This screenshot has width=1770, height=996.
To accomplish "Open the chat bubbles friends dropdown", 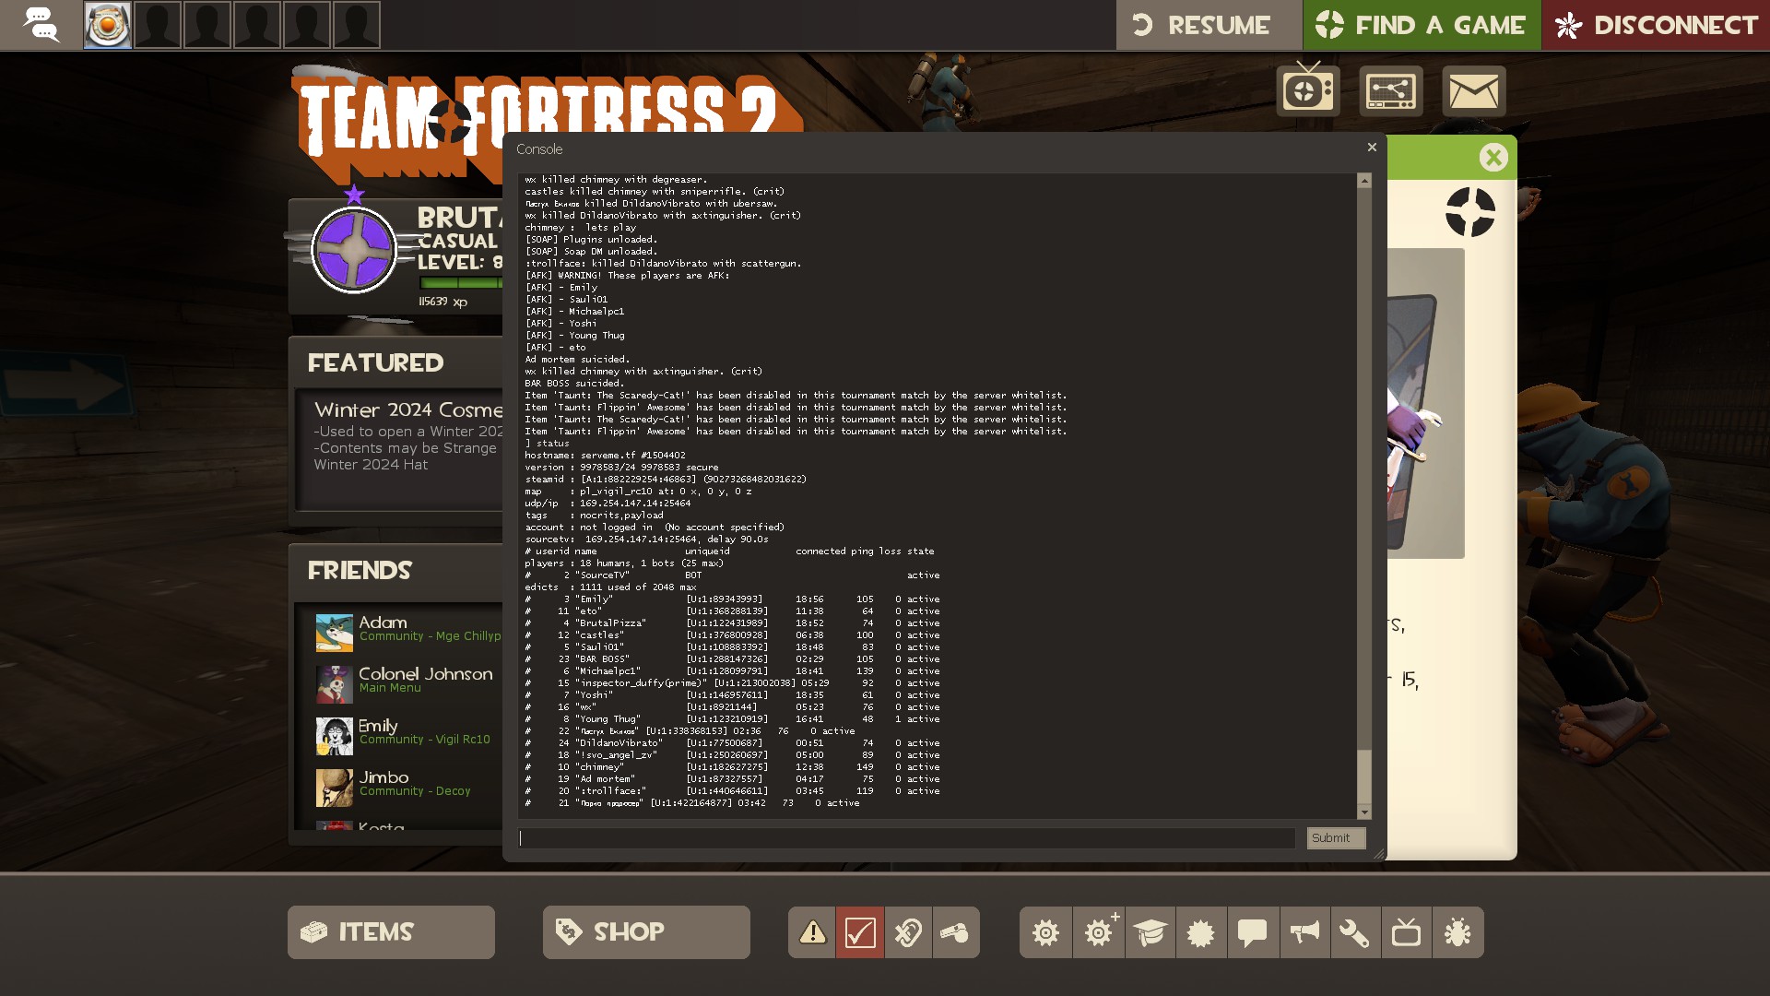I will tap(41, 25).
